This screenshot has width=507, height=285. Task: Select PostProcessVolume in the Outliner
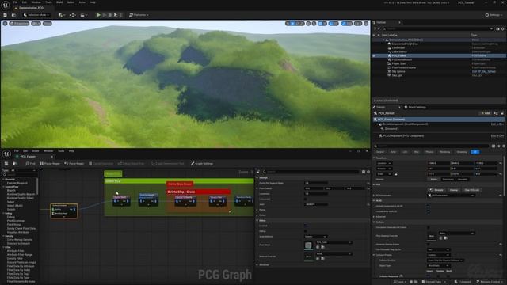click(403, 67)
